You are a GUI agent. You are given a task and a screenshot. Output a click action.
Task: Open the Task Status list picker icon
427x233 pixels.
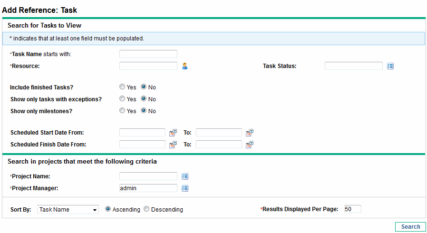[390, 67]
